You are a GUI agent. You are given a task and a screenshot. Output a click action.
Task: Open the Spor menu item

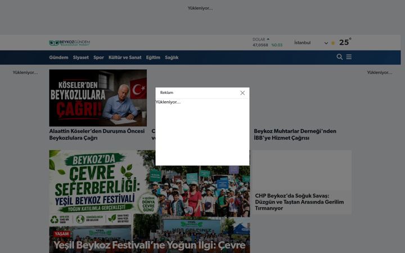point(98,57)
